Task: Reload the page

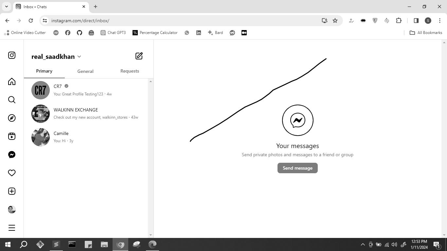Action: (x=31, y=21)
